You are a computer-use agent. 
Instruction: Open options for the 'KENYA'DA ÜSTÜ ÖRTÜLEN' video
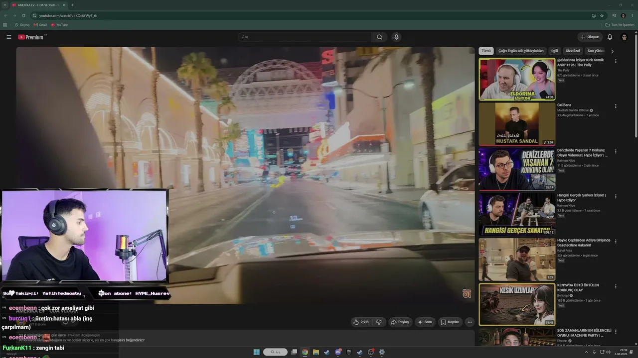pyautogui.click(x=616, y=286)
